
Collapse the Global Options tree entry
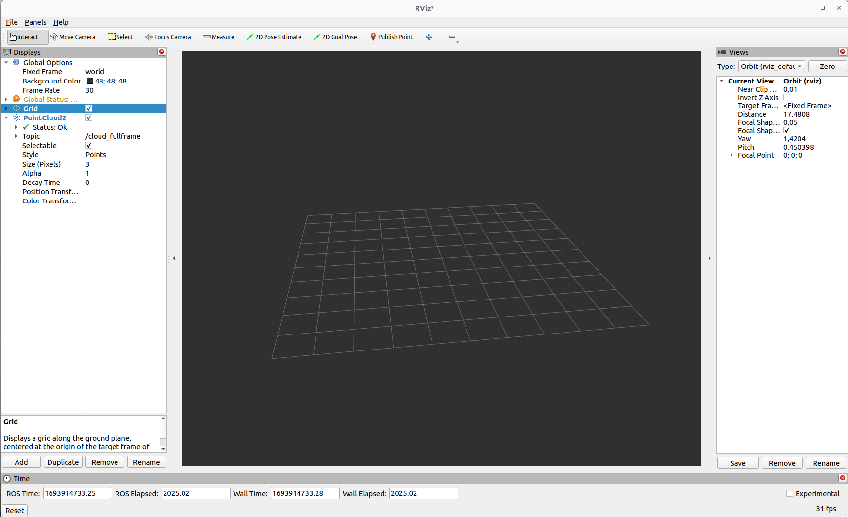(6, 62)
